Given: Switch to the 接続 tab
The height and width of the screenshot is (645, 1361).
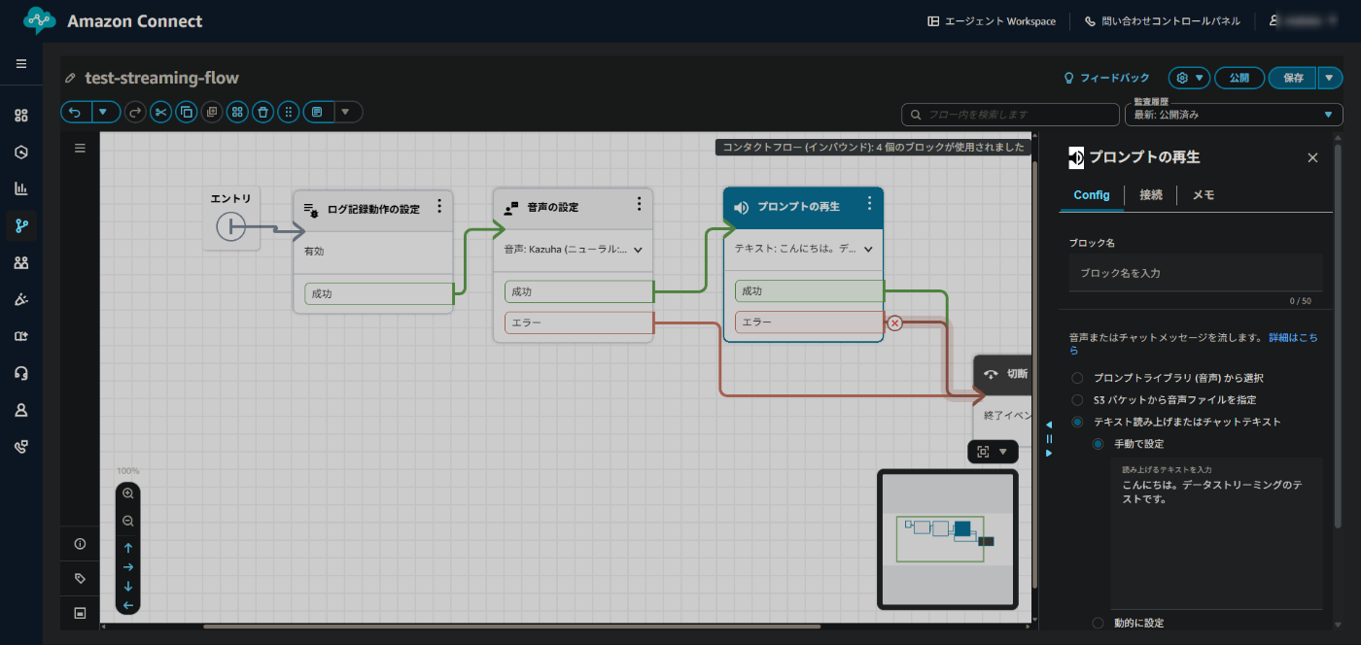Looking at the screenshot, I should 1151,195.
